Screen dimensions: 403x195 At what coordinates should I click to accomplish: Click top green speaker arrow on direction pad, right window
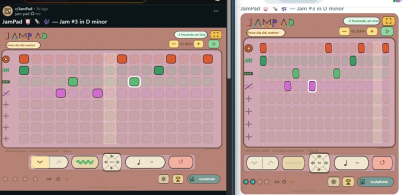pyautogui.click(x=319, y=156)
